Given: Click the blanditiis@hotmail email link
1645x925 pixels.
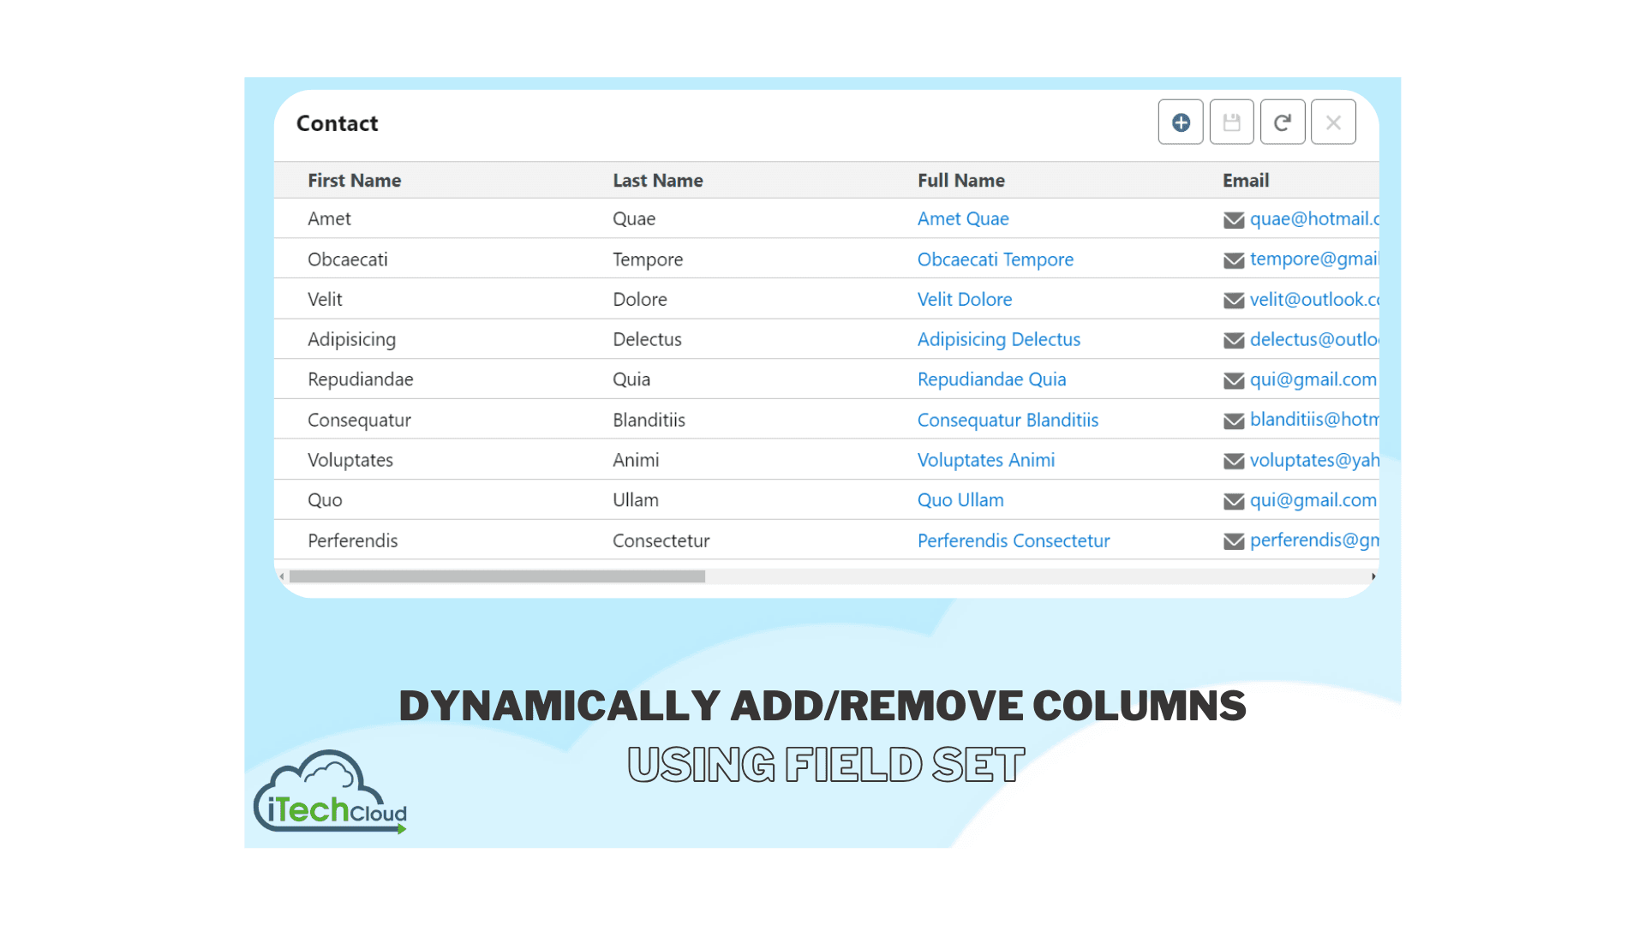Looking at the screenshot, I should [x=1314, y=420].
